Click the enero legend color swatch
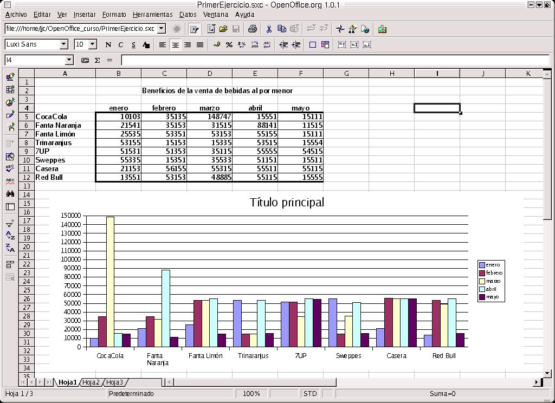Viewport: 555px width, 403px height. 482,265
